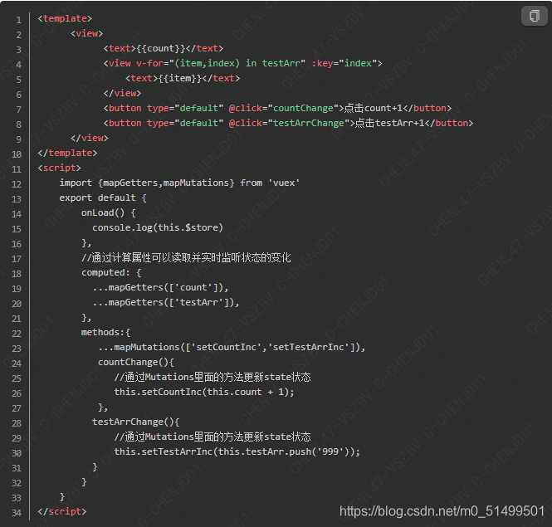
Task: Click the mapMutations line
Action: click(x=232, y=348)
